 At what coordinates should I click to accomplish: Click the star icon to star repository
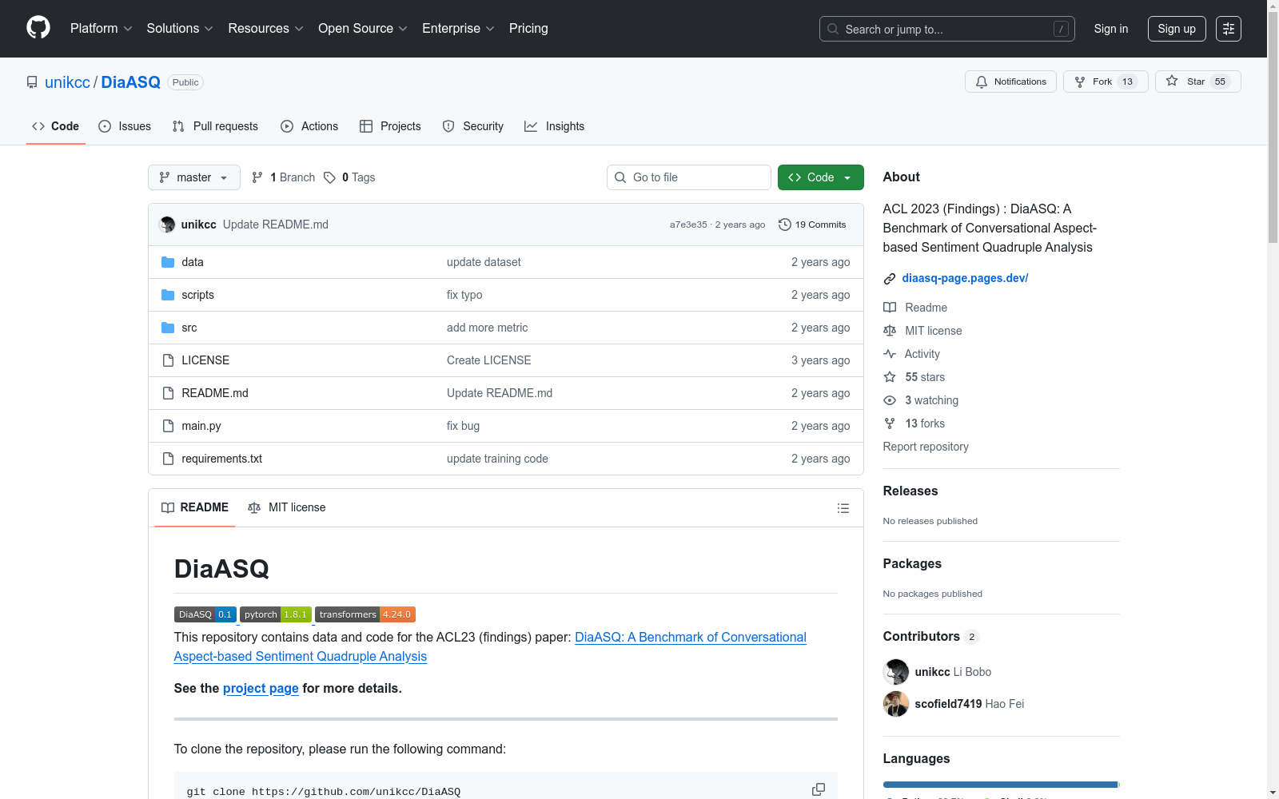coord(1172,81)
